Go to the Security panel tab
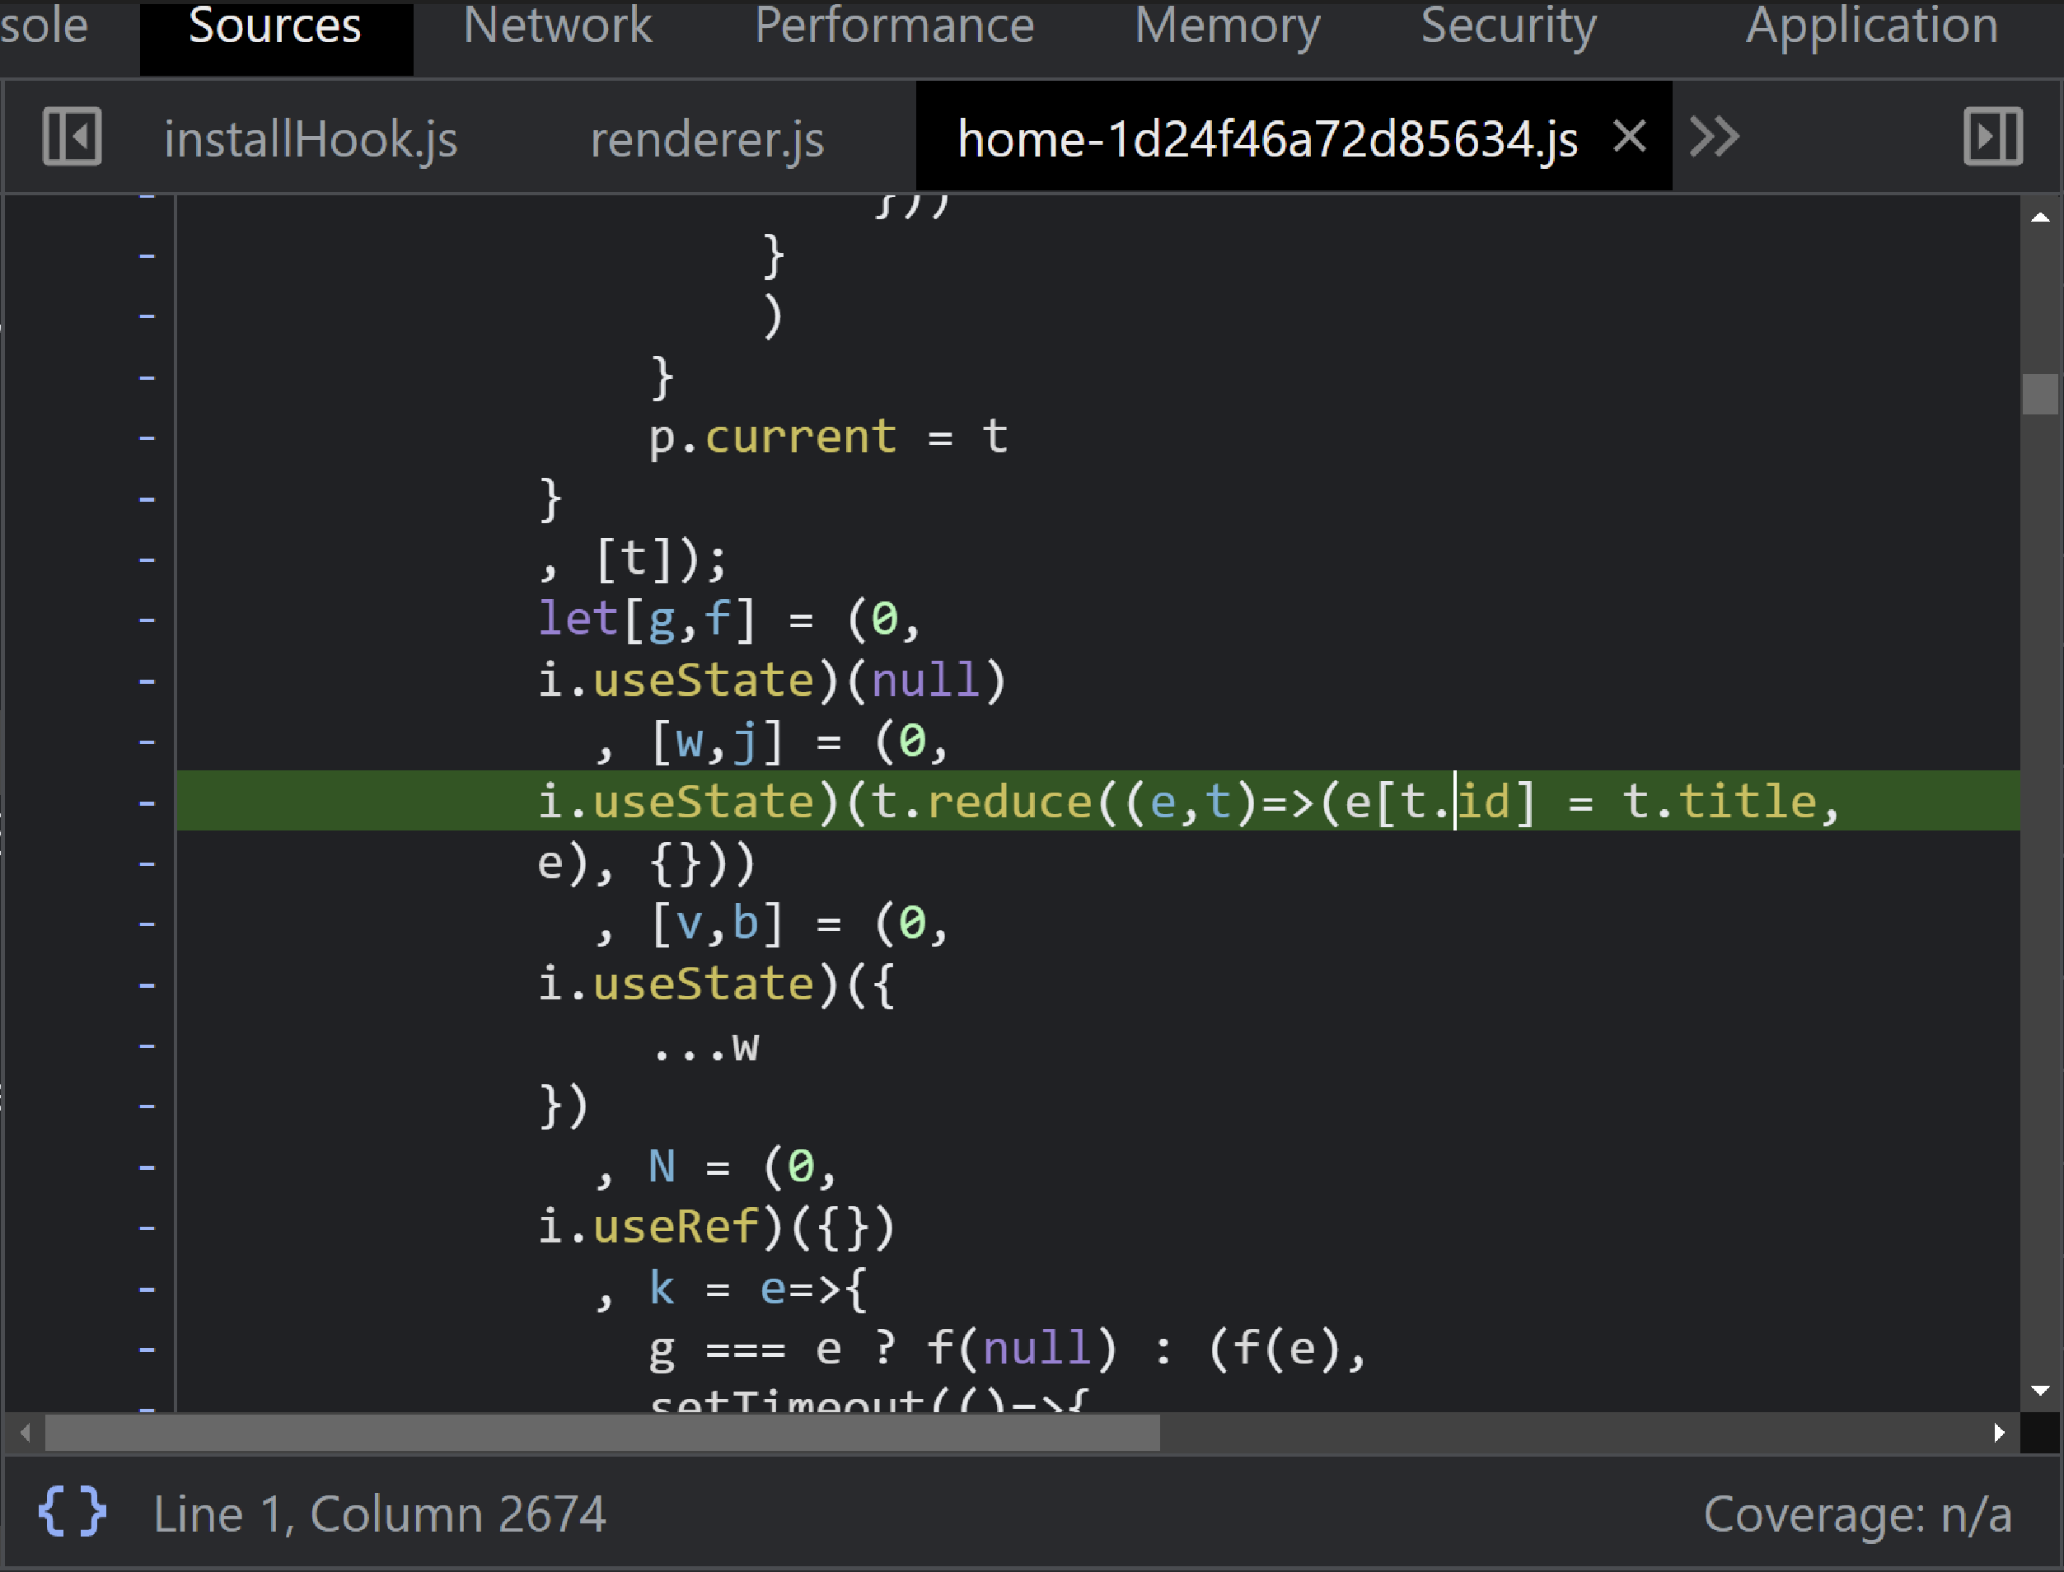The height and width of the screenshot is (1572, 2064). click(x=1508, y=26)
